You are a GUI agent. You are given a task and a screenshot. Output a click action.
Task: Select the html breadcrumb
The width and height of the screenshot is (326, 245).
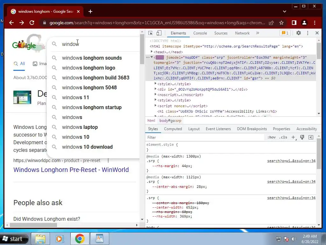[151, 121]
